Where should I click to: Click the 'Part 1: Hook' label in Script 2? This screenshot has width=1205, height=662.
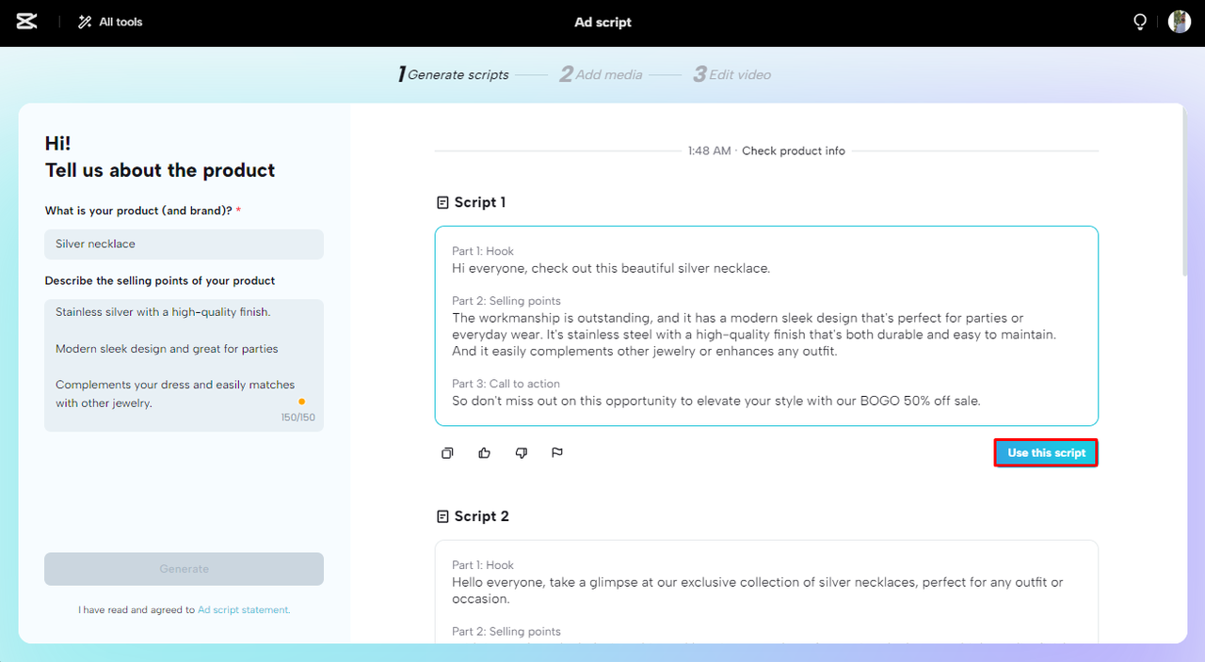483,565
